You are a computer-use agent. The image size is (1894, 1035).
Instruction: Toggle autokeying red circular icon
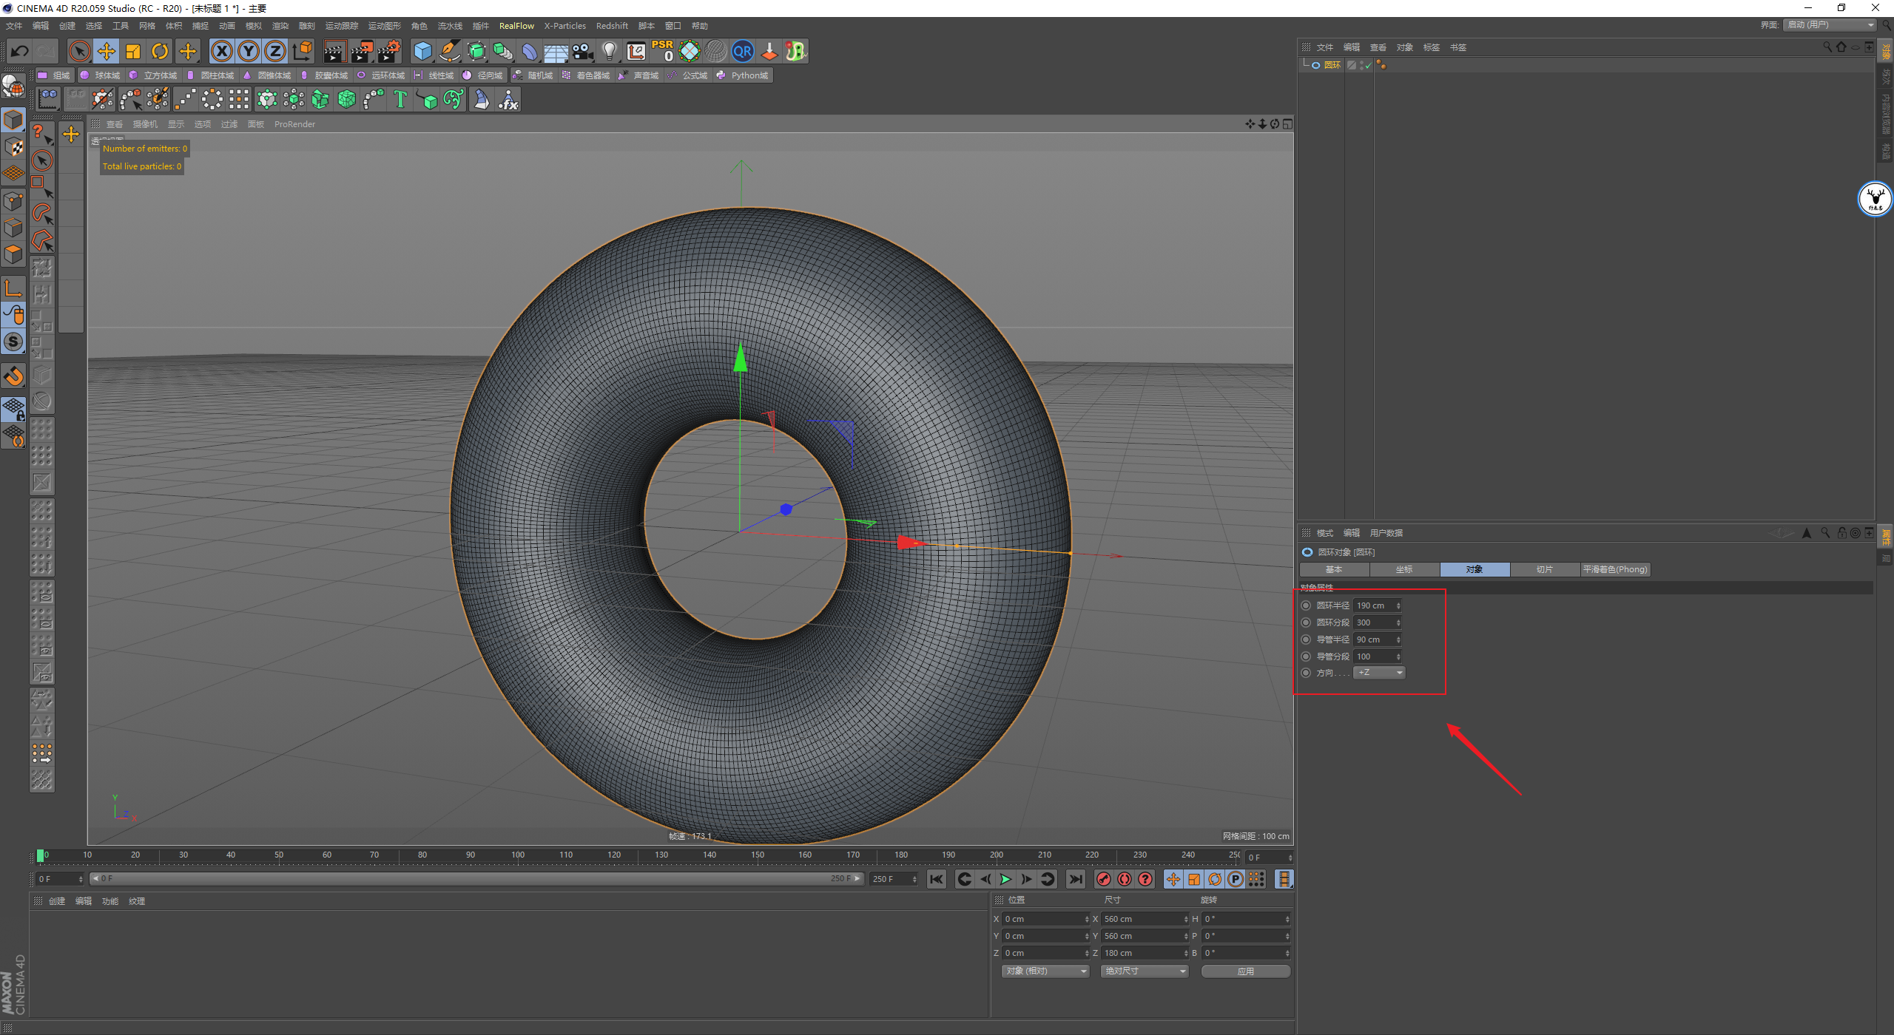click(1125, 879)
